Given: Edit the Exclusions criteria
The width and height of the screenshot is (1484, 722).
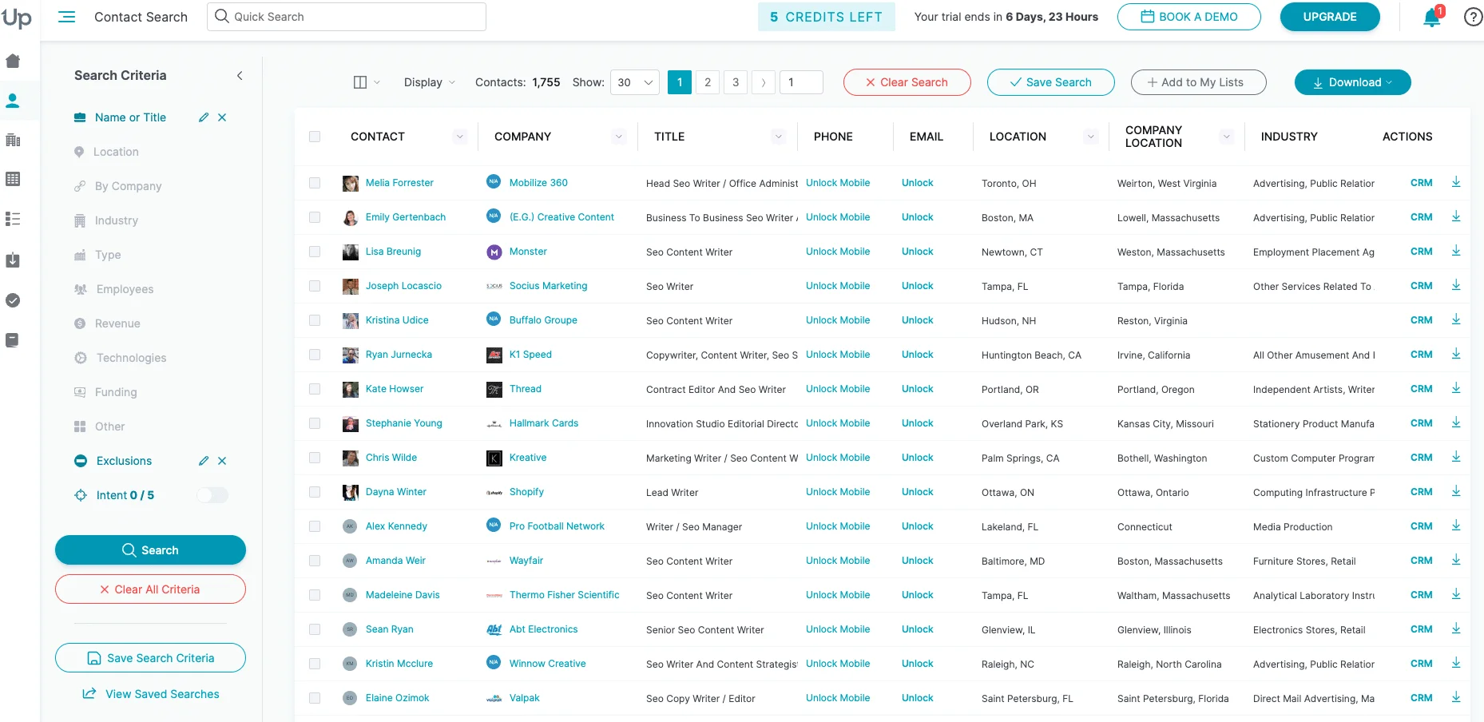Looking at the screenshot, I should point(204,461).
